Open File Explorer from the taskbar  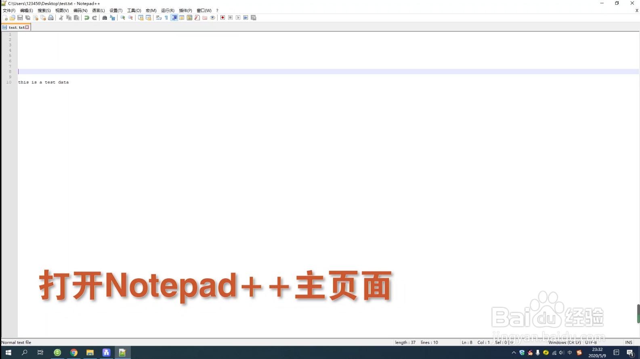[90, 353]
